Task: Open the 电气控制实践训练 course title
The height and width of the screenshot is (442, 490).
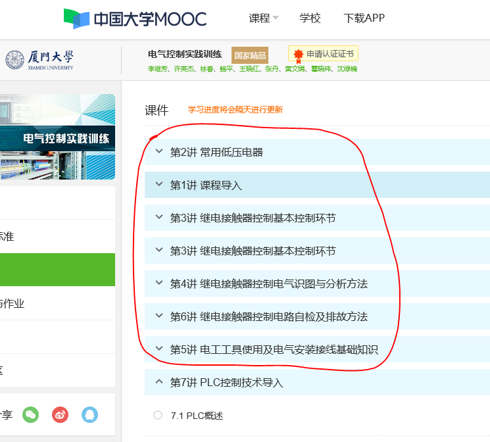Action: 185,54
